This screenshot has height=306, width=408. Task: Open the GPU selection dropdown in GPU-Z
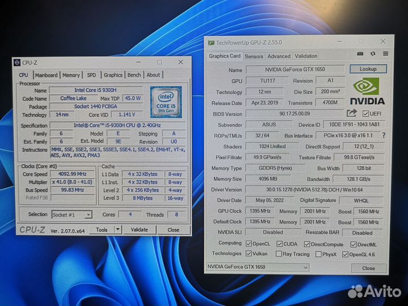(x=258, y=267)
